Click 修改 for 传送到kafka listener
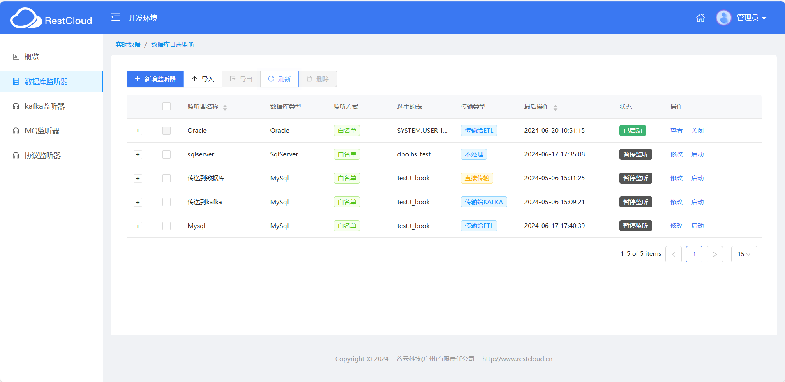The height and width of the screenshot is (382, 785). click(676, 202)
